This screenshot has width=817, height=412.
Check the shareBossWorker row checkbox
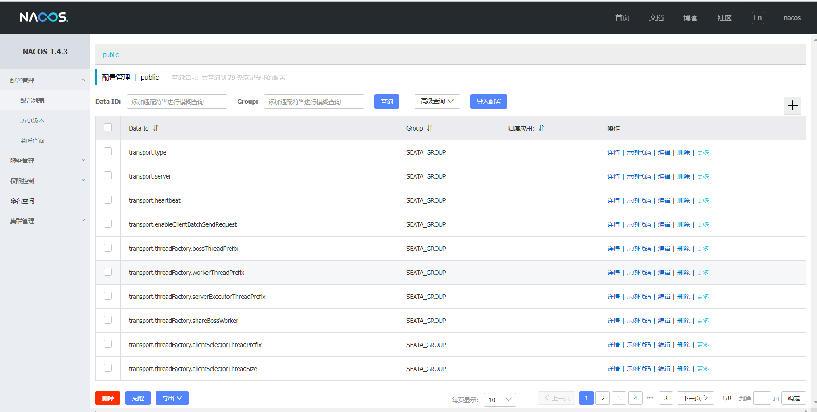[108, 320]
